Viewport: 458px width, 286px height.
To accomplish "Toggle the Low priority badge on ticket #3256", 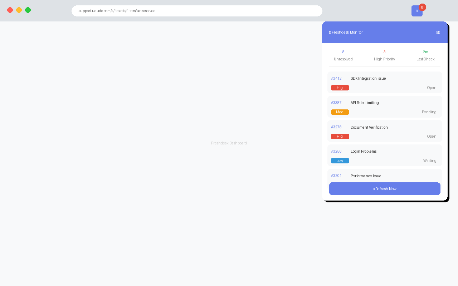I will [340, 161].
